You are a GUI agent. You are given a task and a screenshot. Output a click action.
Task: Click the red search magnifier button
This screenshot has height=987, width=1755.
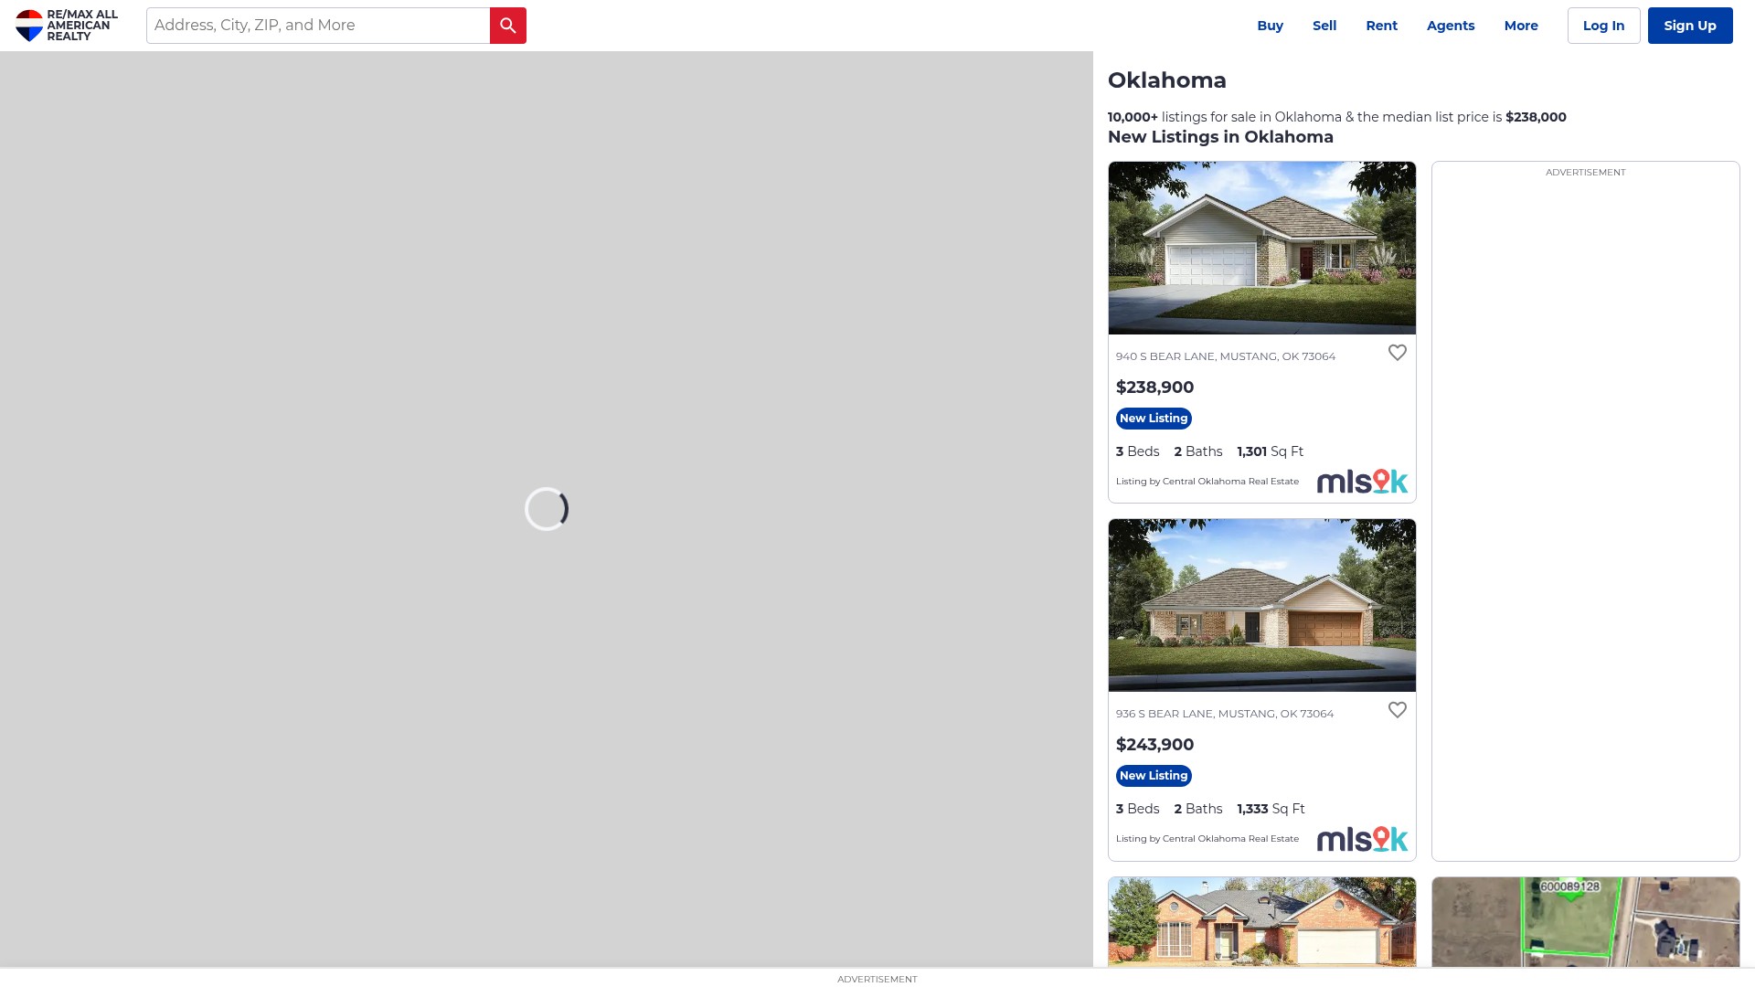pos(507,26)
